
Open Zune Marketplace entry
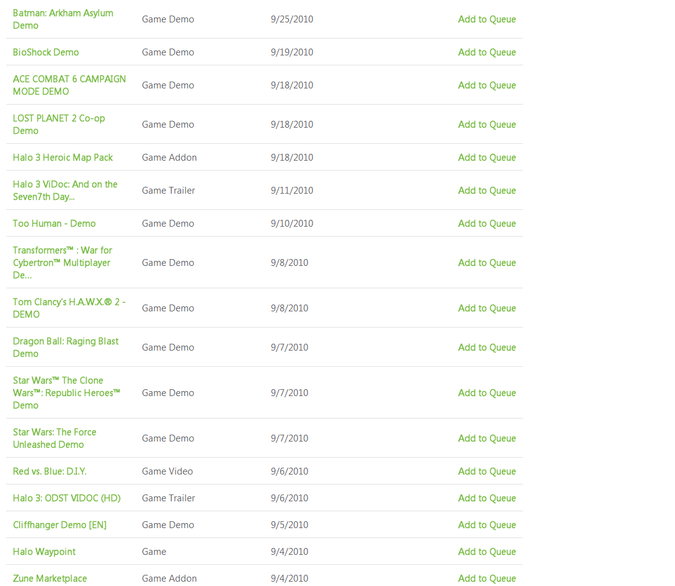point(50,579)
